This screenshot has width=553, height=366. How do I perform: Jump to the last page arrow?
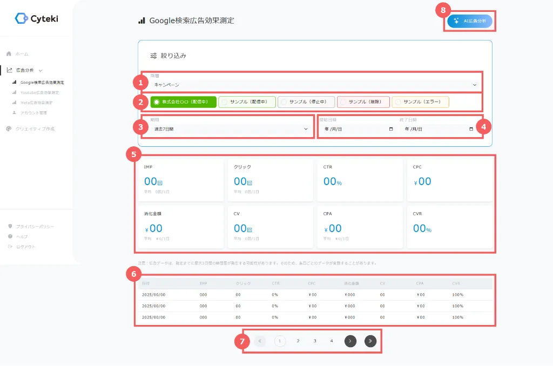tap(370, 341)
